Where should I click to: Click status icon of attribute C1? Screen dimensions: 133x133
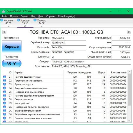click(4, 118)
